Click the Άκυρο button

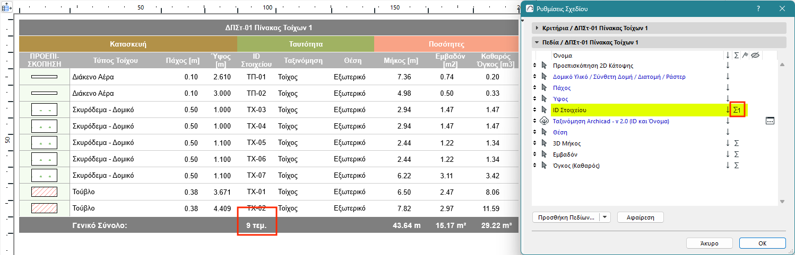tap(709, 243)
